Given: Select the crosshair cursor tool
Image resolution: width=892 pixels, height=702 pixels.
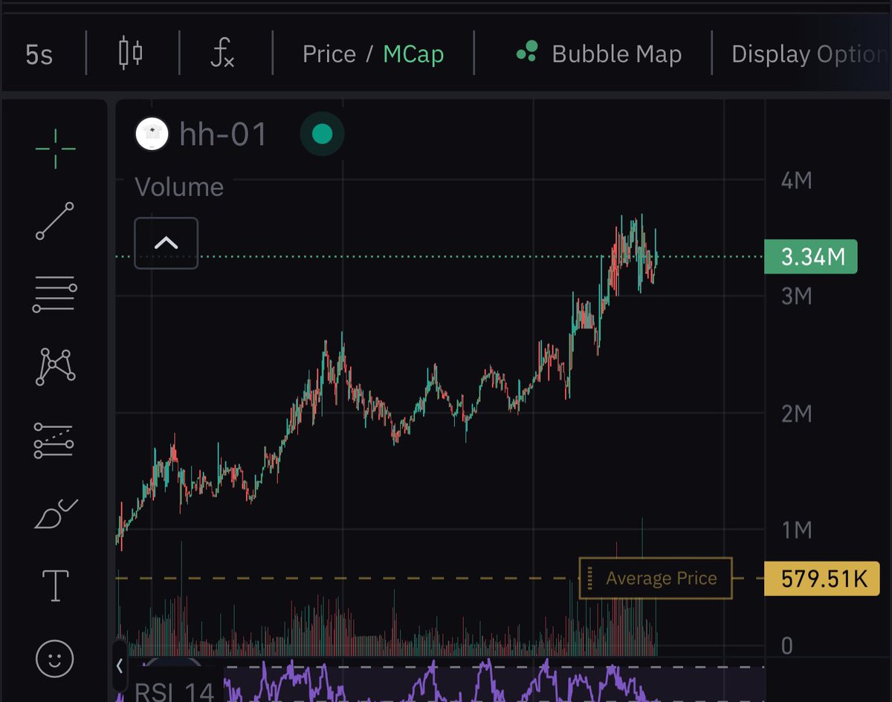Looking at the screenshot, I should (56, 149).
